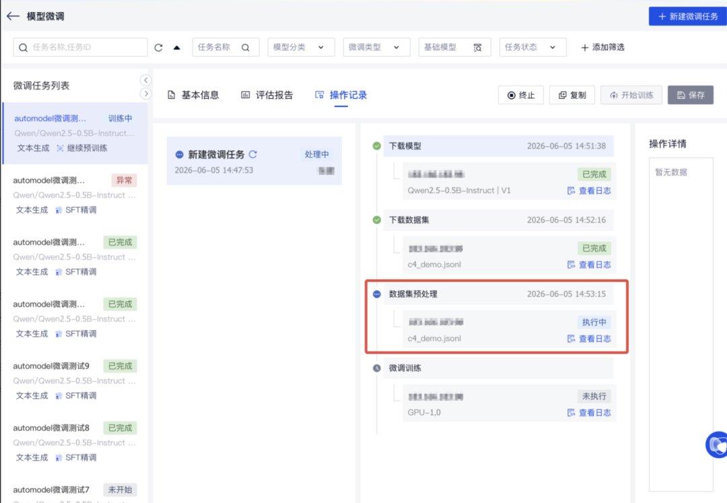Click magnifier icon in 任务名称 filter

[x=246, y=47]
